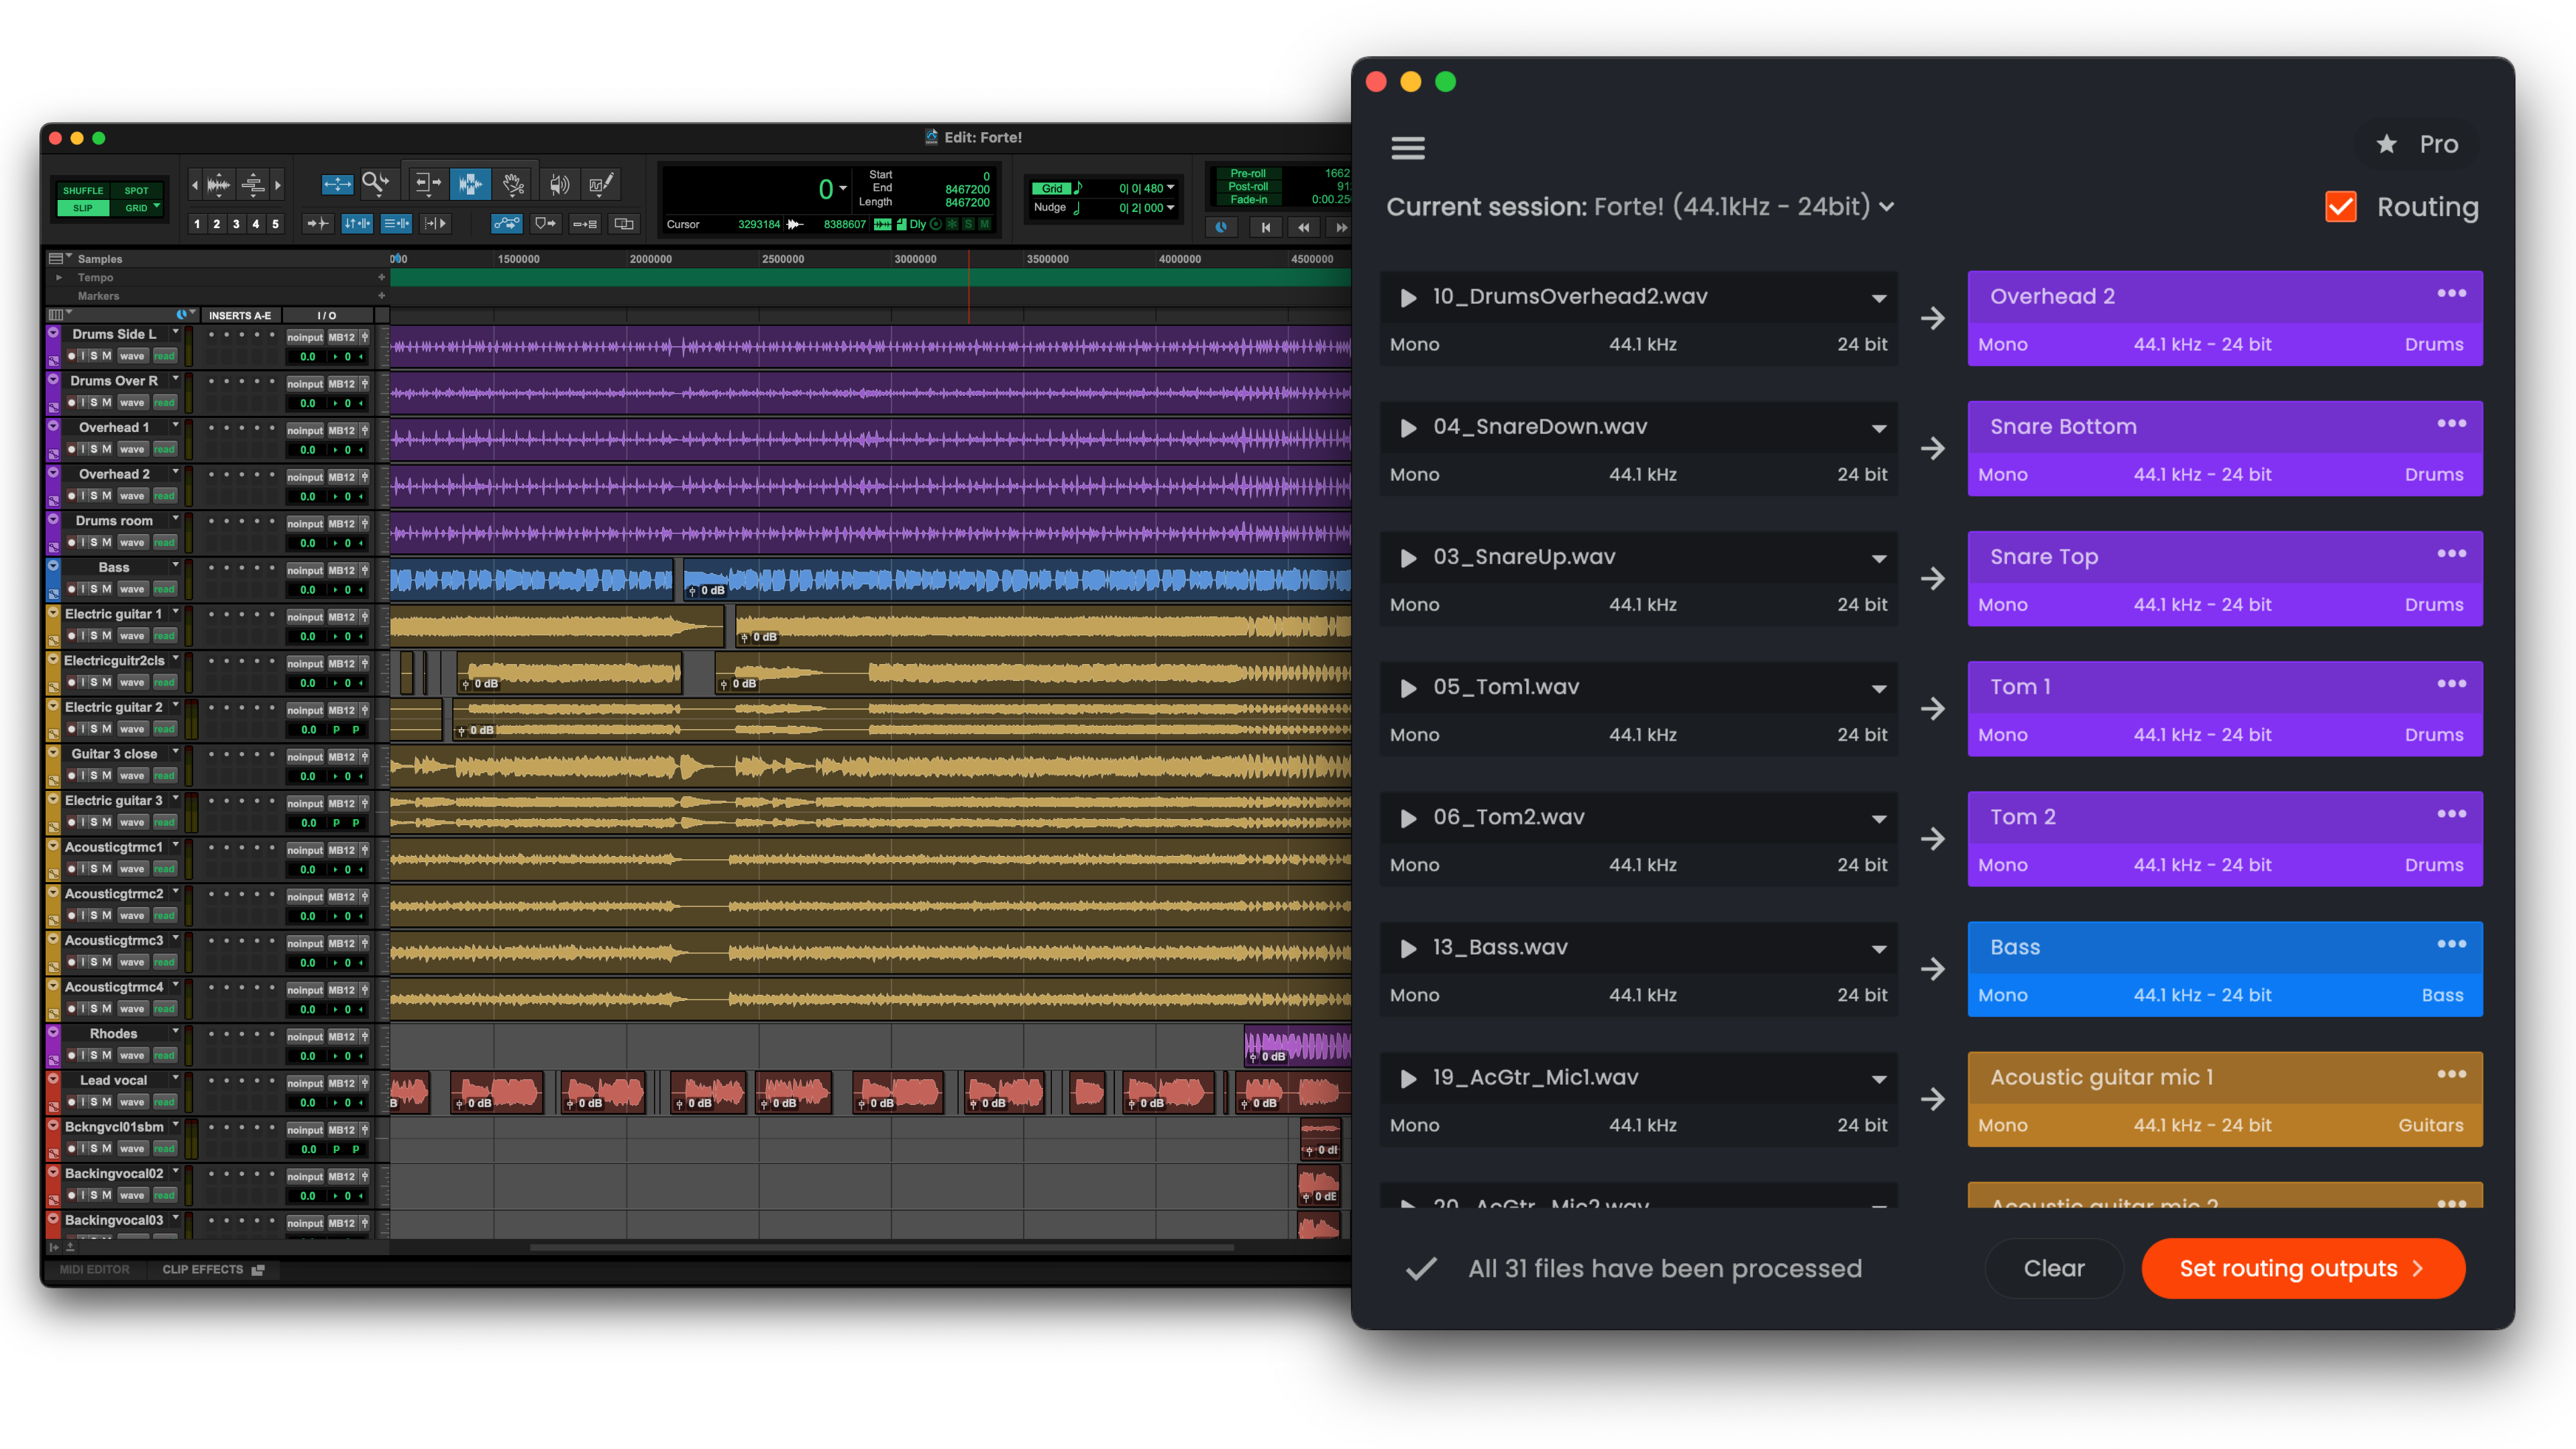This screenshot has height=1449, width=2576.
Task: Click MIDI note zoom icon
Action: (253, 184)
